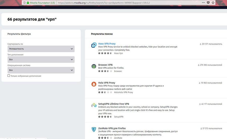Image resolution: width=227 pixels, height=139 pixels.
Task: Click the Browsec VPN globe icon
Action: click(94, 66)
